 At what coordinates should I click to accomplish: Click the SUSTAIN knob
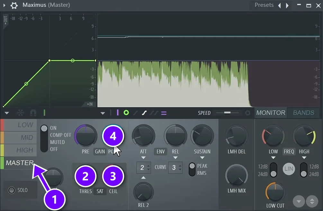click(202, 136)
